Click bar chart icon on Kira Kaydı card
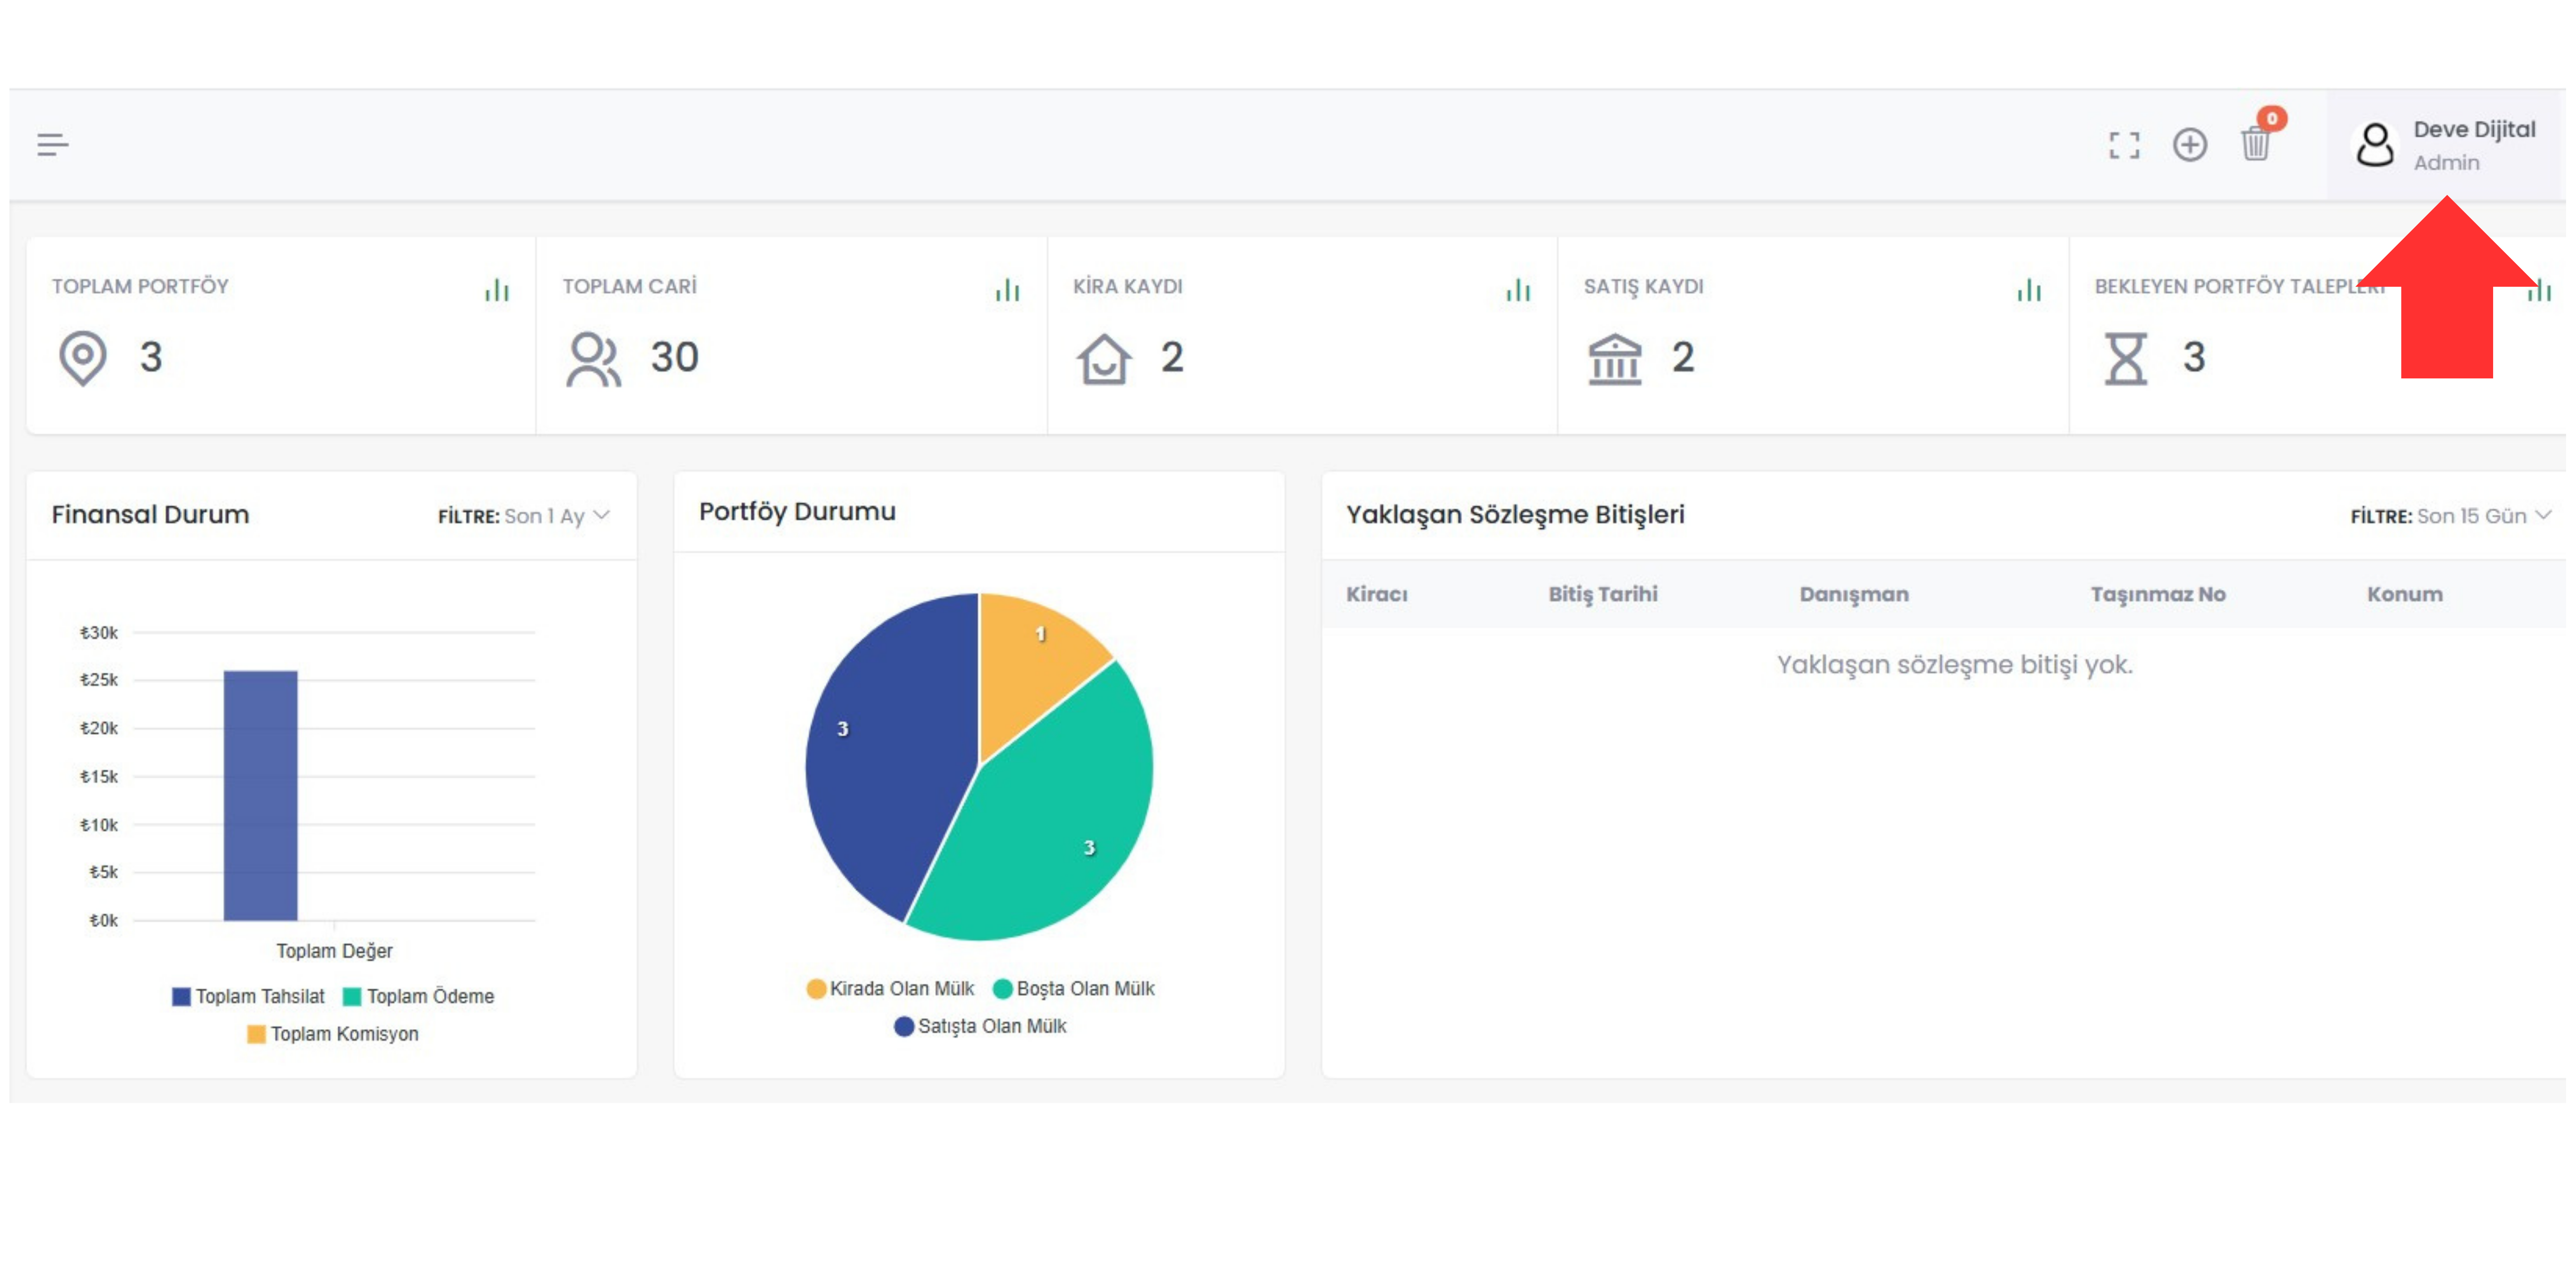 (1518, 290)
